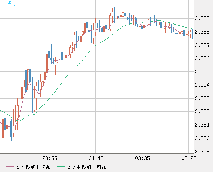
Task: Click the purple 5-period average legend line
Action: point(10,167)
